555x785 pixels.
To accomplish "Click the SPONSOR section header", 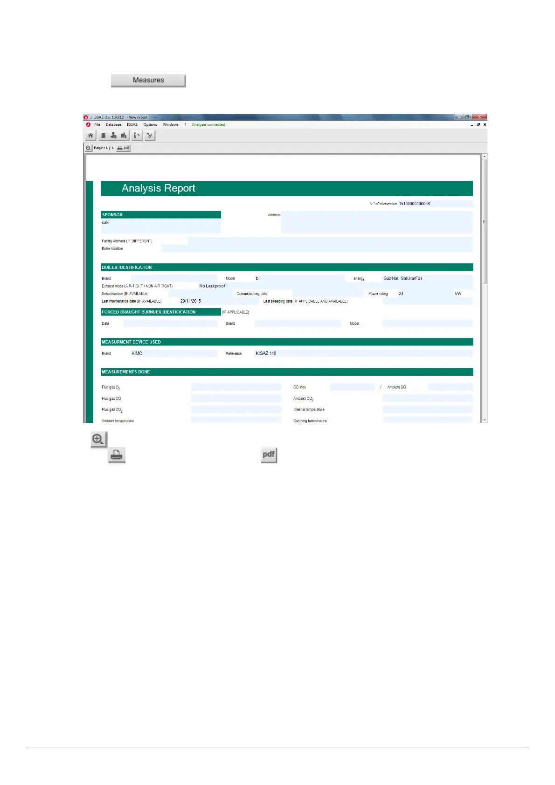I will [161, 215].
